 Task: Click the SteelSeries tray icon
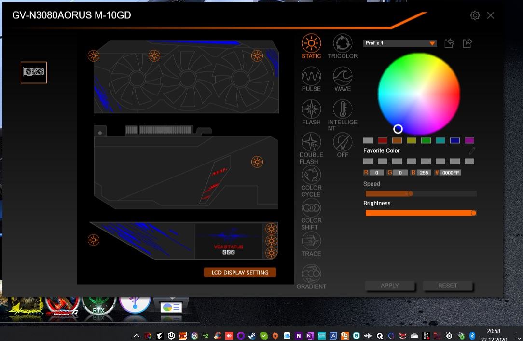tap(449, 336)
